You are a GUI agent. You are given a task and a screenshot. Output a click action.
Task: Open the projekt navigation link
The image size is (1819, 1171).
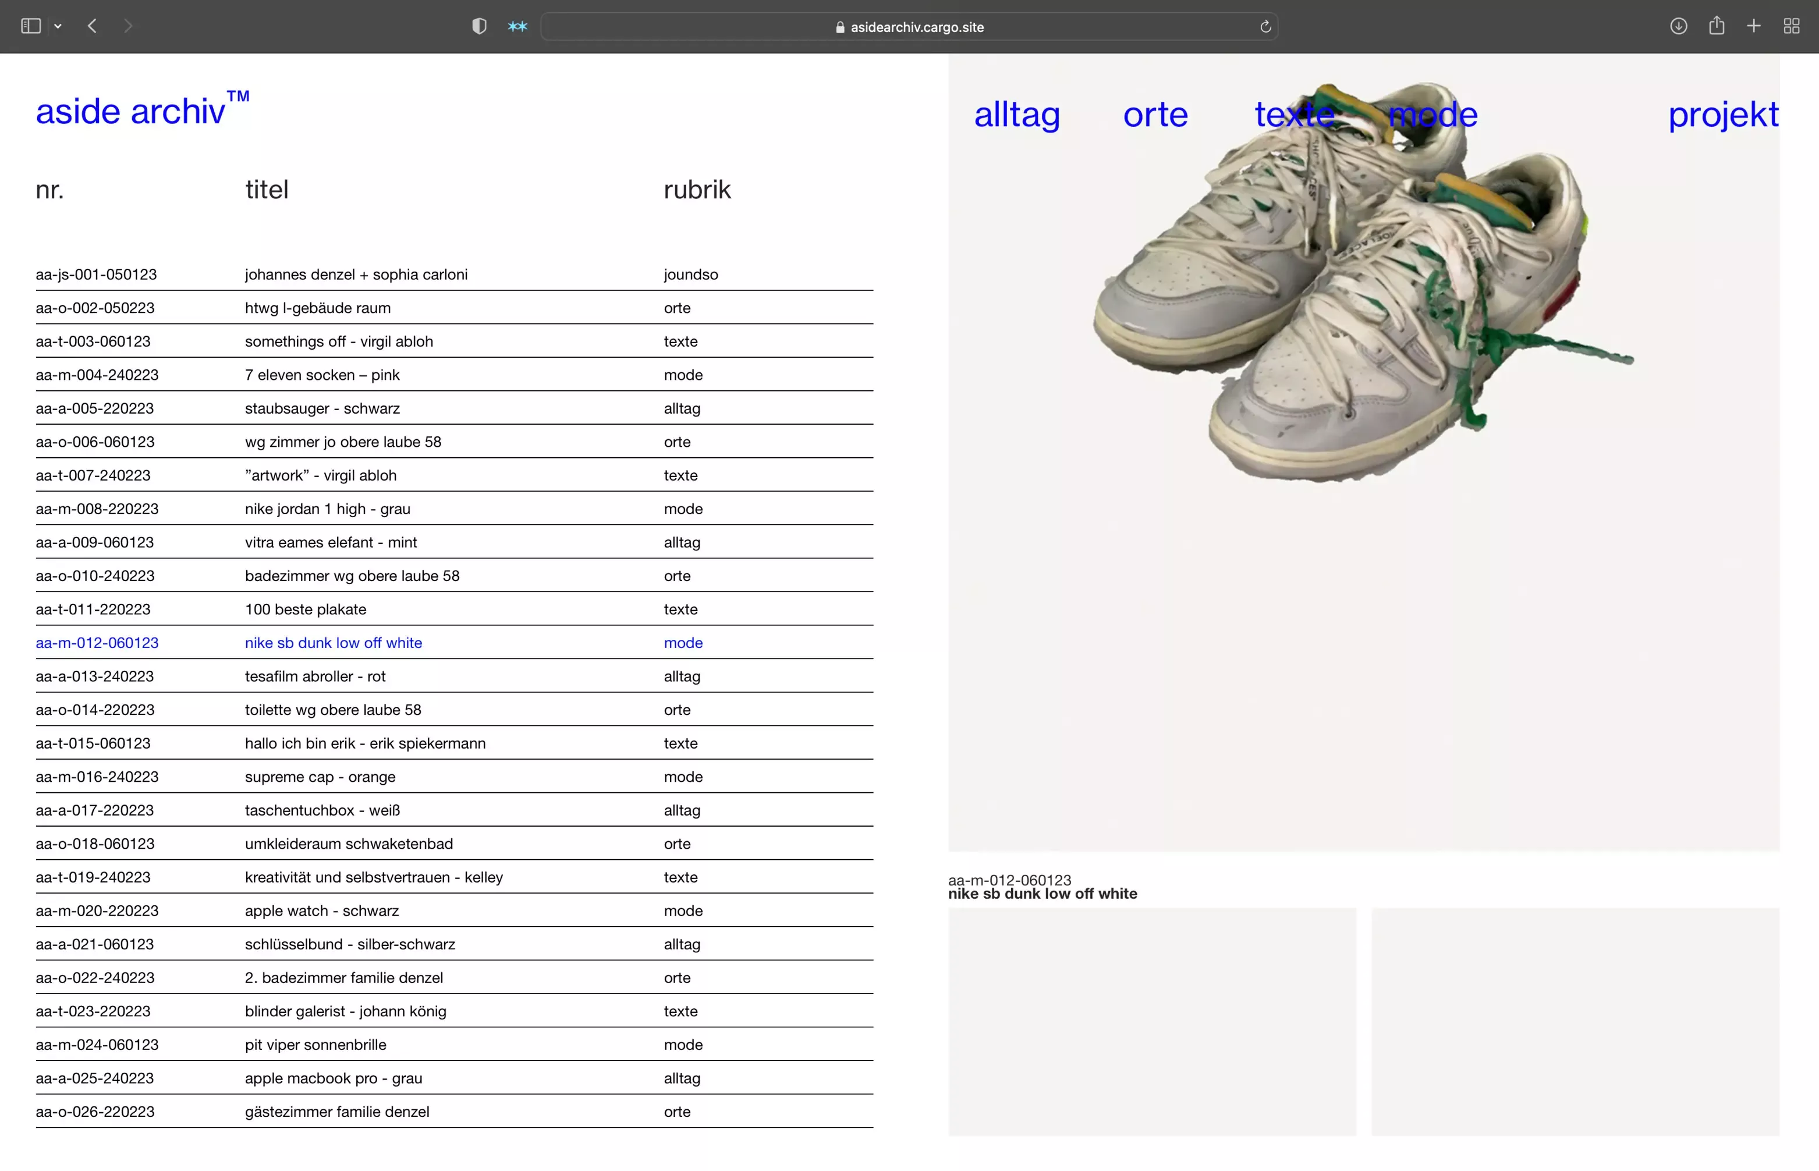tap(1722, 115)
